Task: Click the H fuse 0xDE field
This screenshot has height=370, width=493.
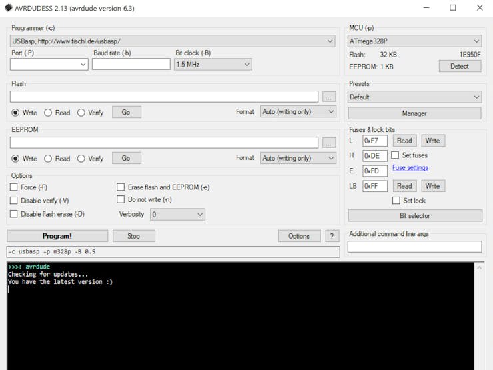Action: (375, 156)
